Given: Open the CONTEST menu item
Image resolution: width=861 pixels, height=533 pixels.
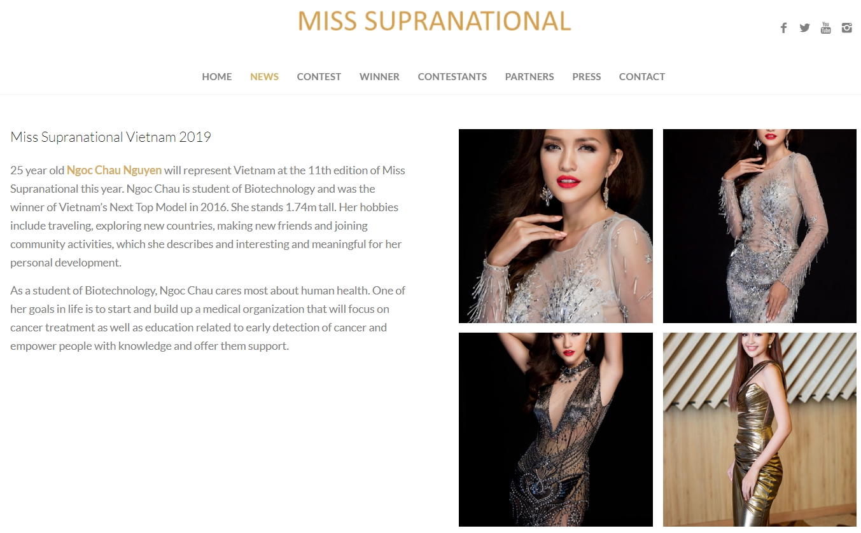Looking at the screenshot, I should click(319, 76).
